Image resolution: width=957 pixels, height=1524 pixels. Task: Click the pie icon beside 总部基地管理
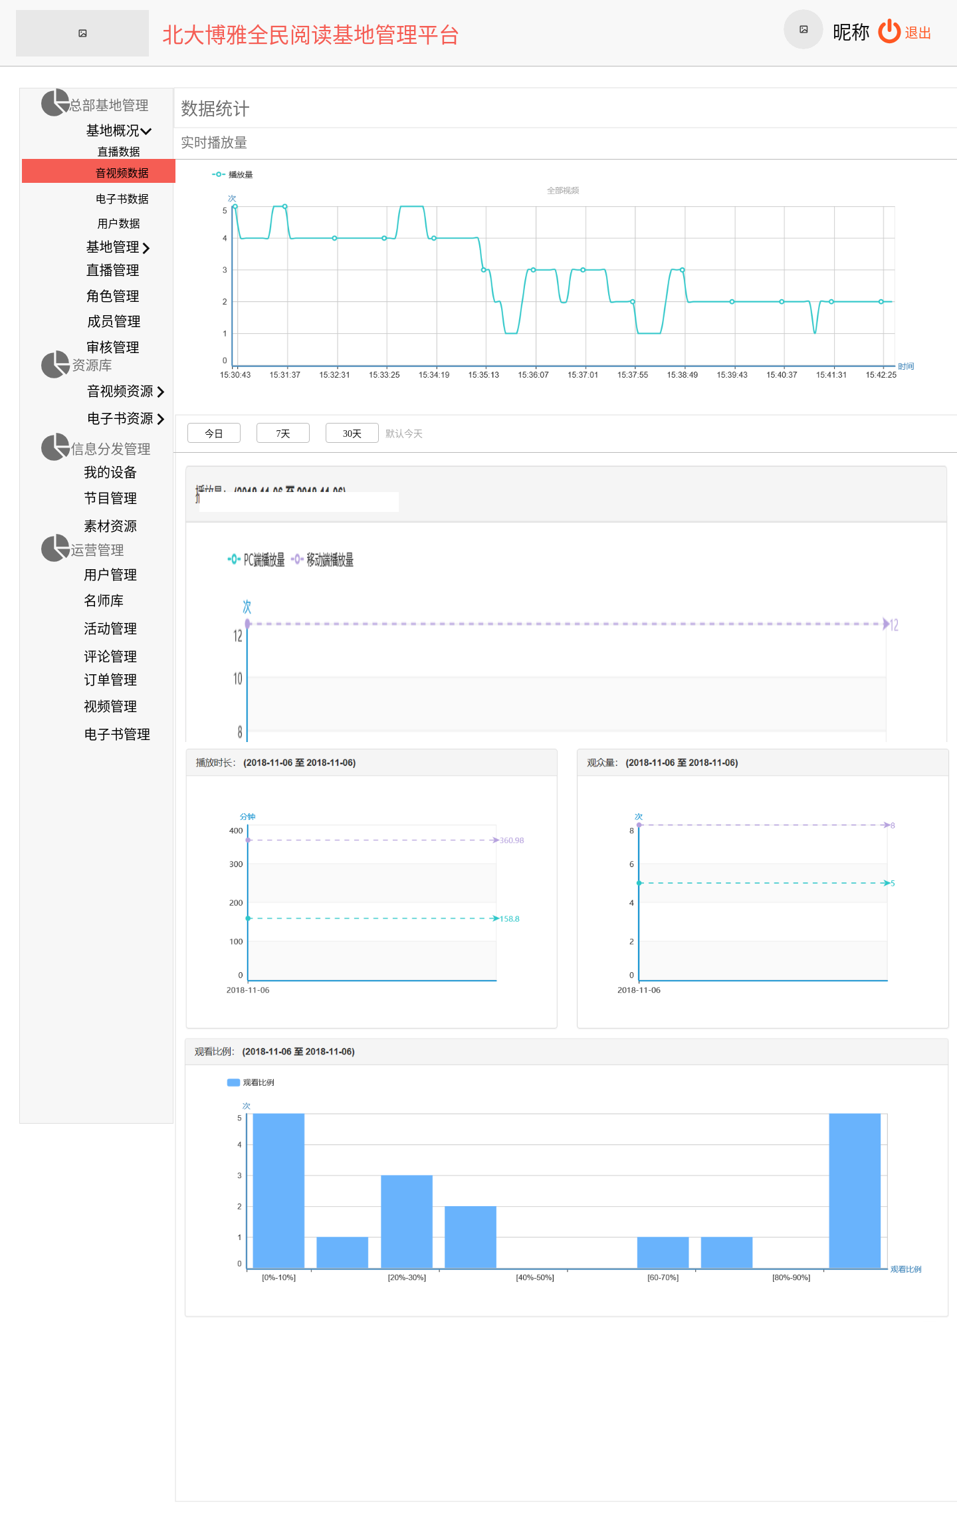point(55,102)
